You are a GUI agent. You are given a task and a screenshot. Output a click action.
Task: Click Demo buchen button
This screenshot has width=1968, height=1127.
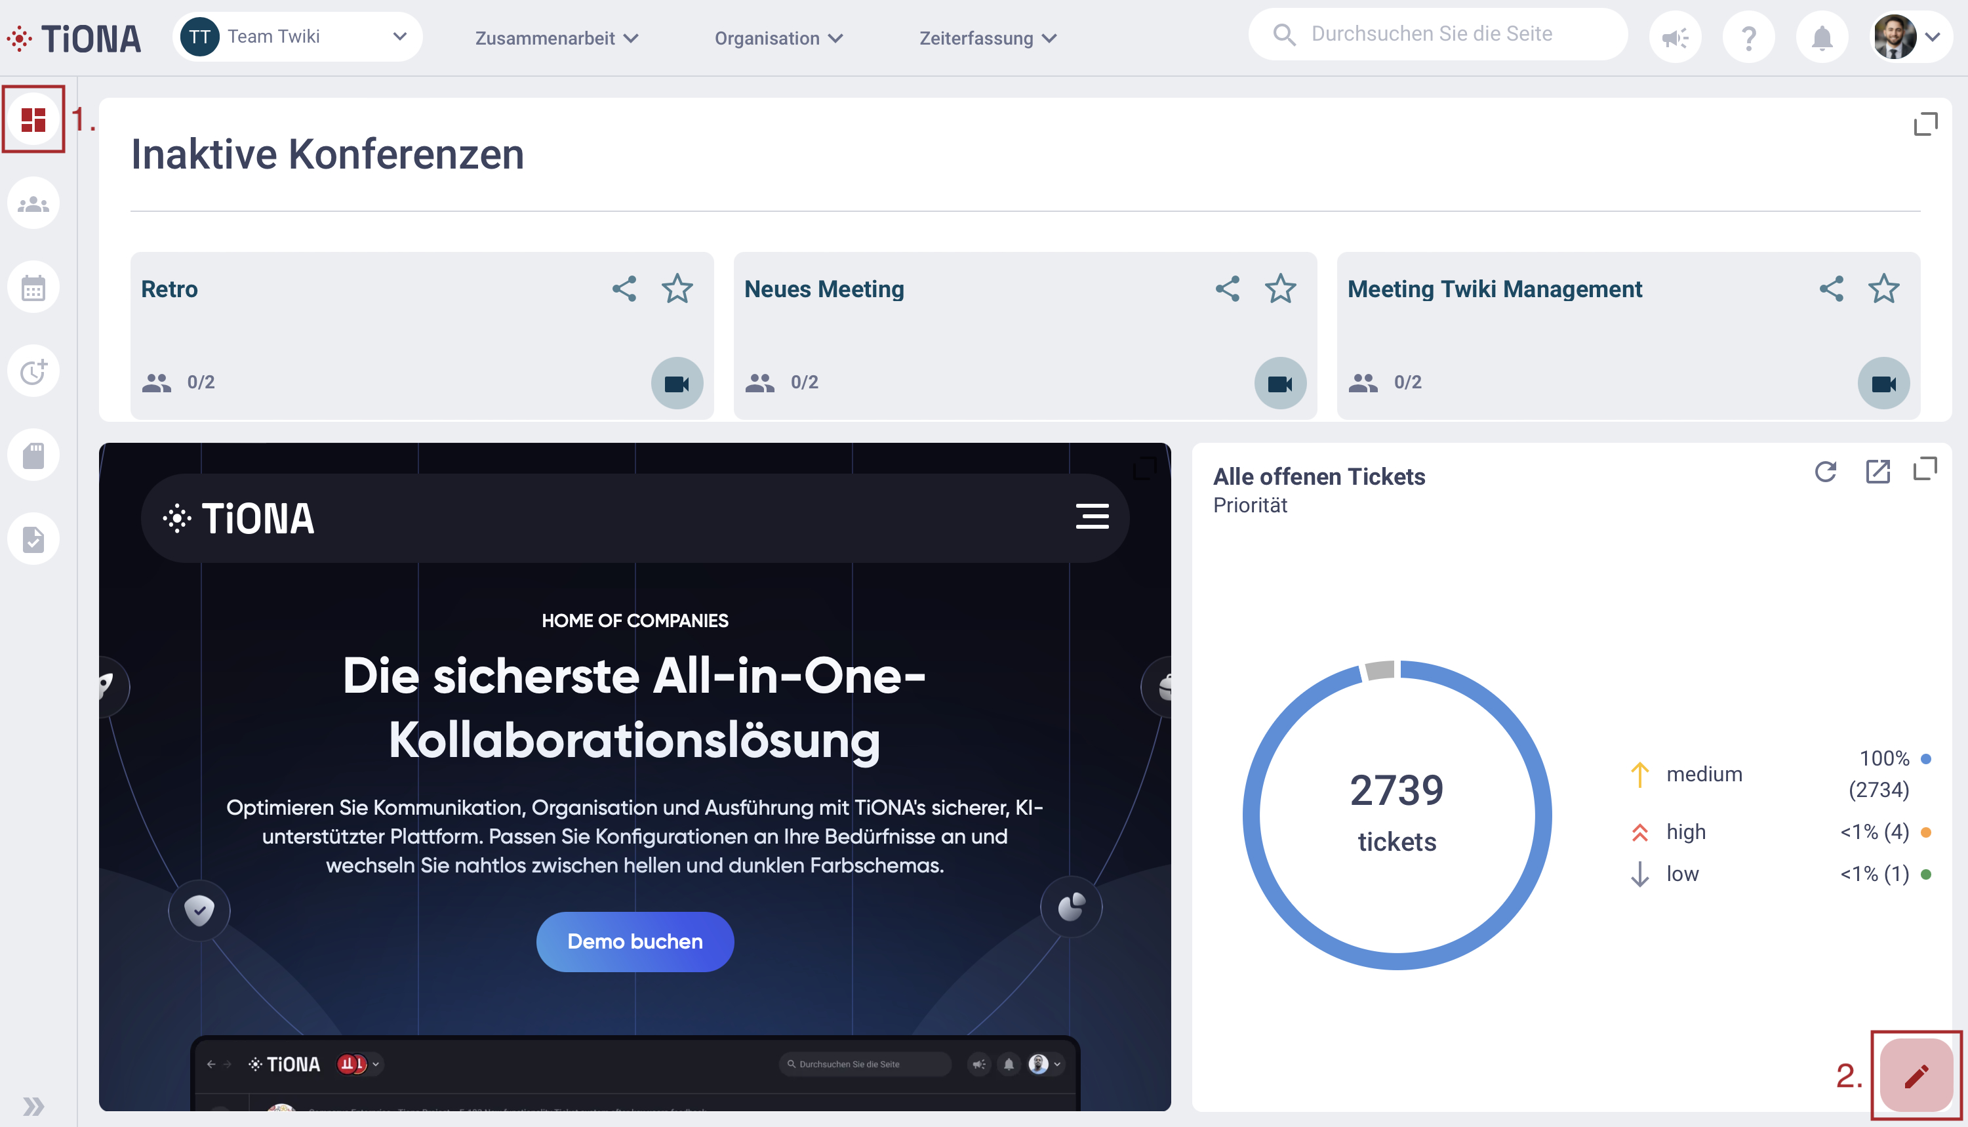coord(635,941)
